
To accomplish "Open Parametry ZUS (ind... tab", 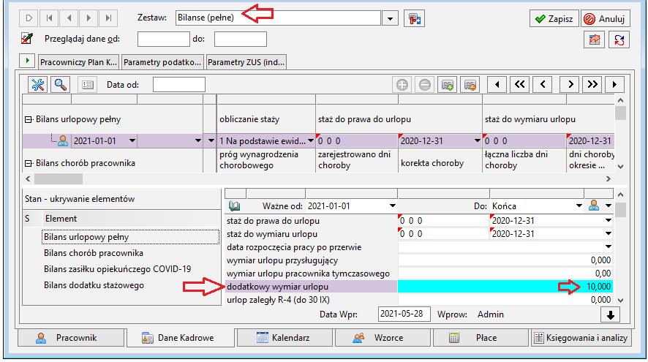I will point(246,62).
